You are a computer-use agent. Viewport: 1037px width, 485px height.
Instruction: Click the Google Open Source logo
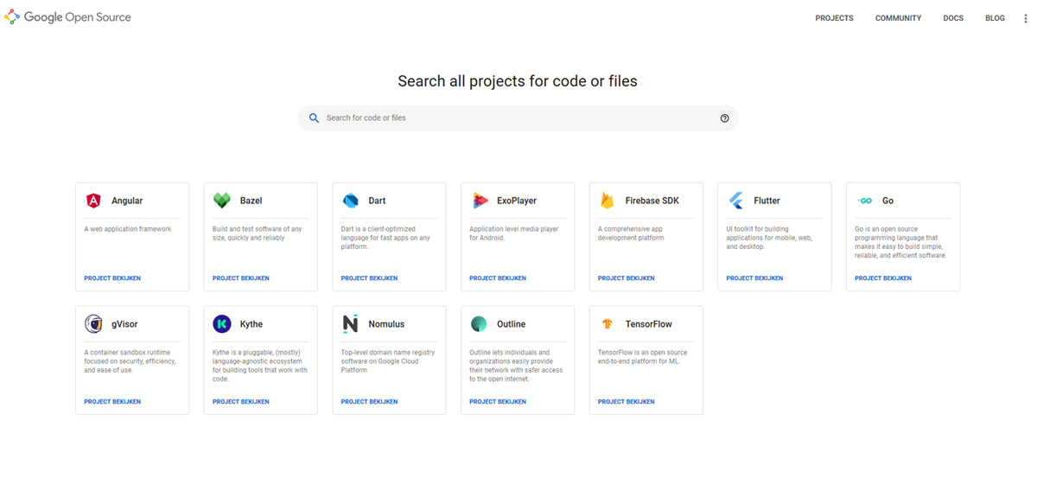click(68, 17)
